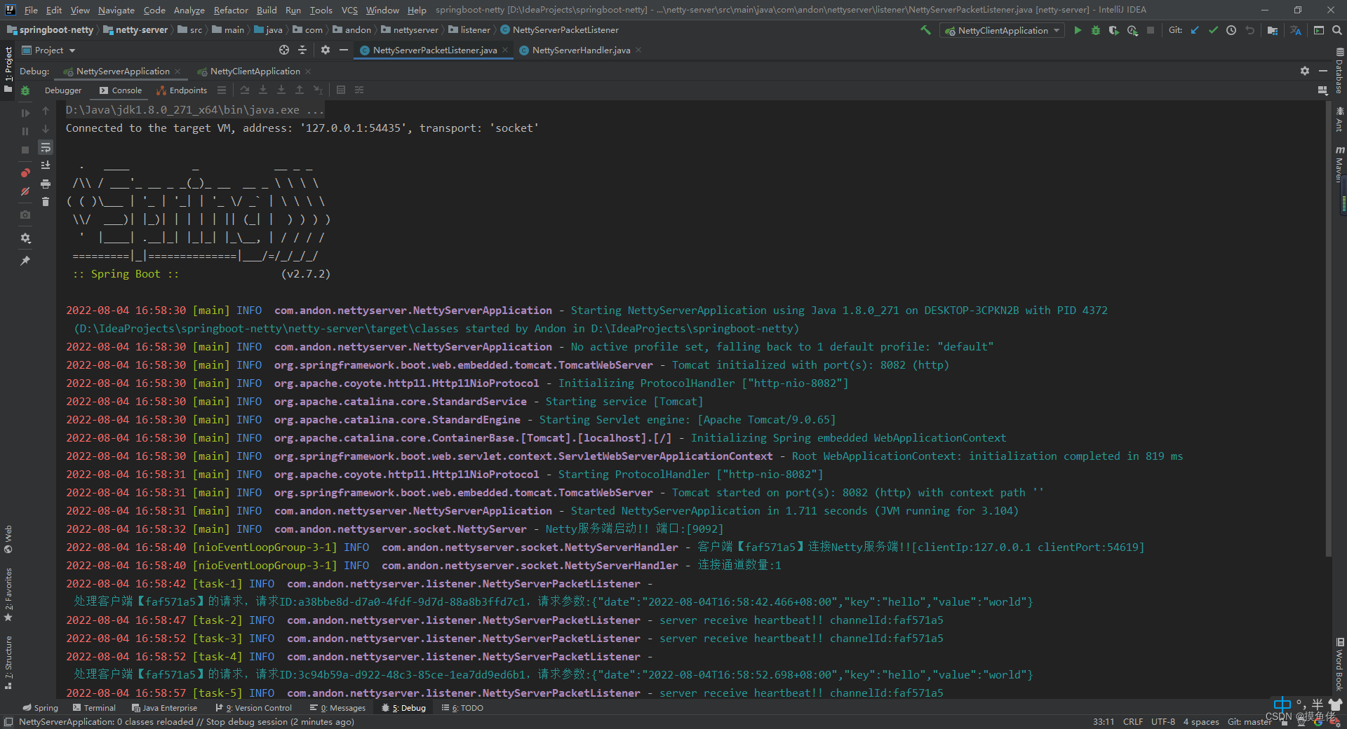Click the Git update project arrow
The height and width of the screenshot is (729, 1347).
pyautogui.click(x=1195, y=30)
